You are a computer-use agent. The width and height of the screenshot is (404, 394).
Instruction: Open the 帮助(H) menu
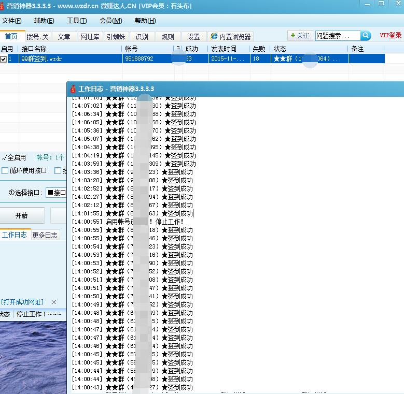145,21
